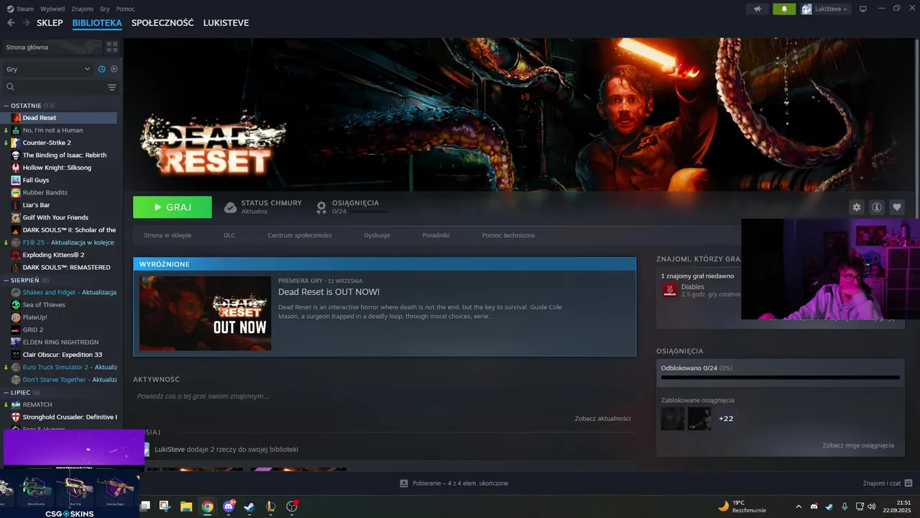The height and width of the screenshot is (518, 920).
Task: Open the Znajomi menu
Action: coord(83,9)
